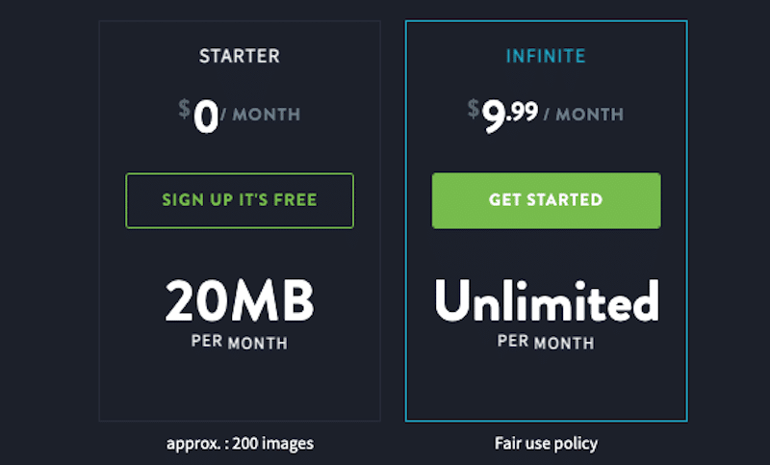Select the Starter plan card
770x465 pixels.
pyautogui.click(x=240, y=221)
